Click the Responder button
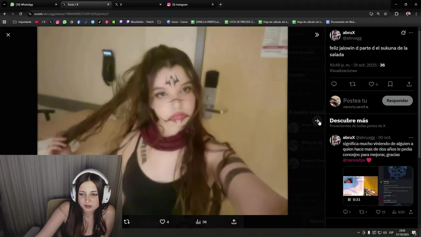This screenshot has width=421, height=237. [397, 101]
